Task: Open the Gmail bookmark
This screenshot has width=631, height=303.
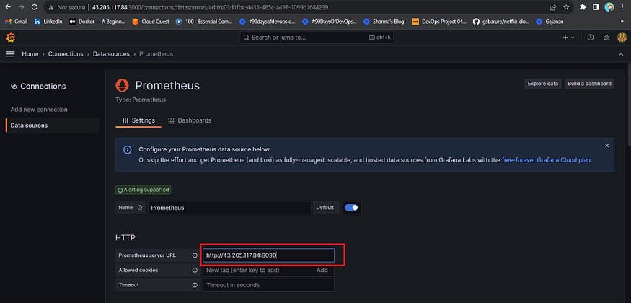Action: click(17, 22)
